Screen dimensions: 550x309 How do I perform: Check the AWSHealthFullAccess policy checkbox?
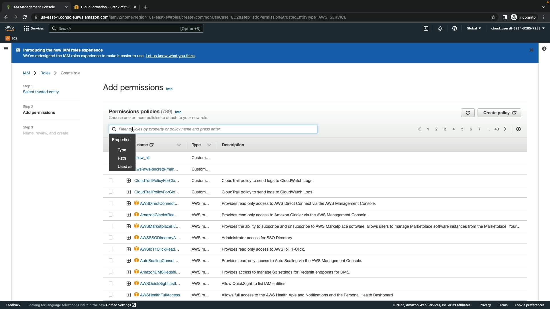click(111, 295)
